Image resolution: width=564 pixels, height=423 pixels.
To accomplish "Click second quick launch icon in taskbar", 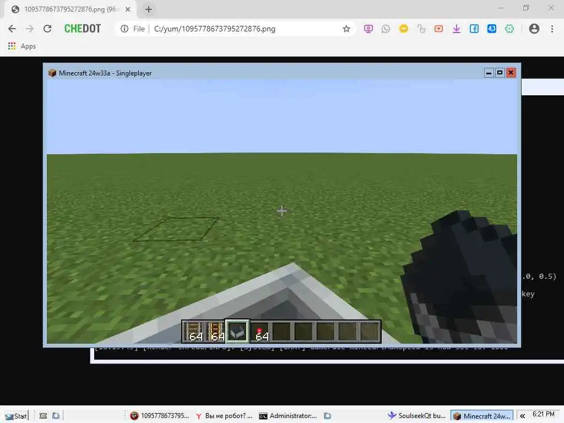I will [x=56, y=416].
